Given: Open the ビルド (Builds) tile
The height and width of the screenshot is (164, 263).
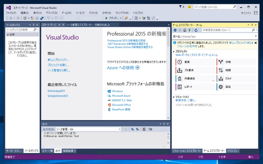Looking at the screenshot, I should (x=236, y=79).
